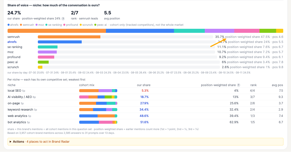The width and height of the screenshot is (291, 152).
Task: Click the scrunch yellow horizontal bar
Action: [x=40, y=67]
